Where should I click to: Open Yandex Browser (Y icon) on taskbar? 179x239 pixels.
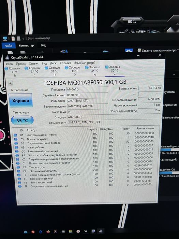point(78,231)
